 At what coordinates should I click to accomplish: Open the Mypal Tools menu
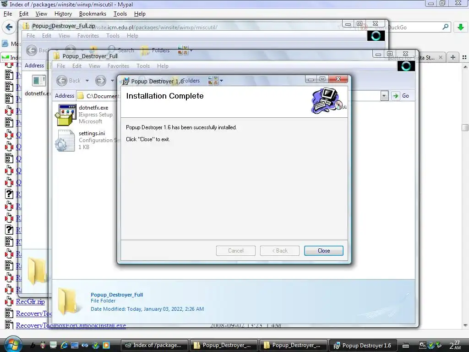pos(120,14)
